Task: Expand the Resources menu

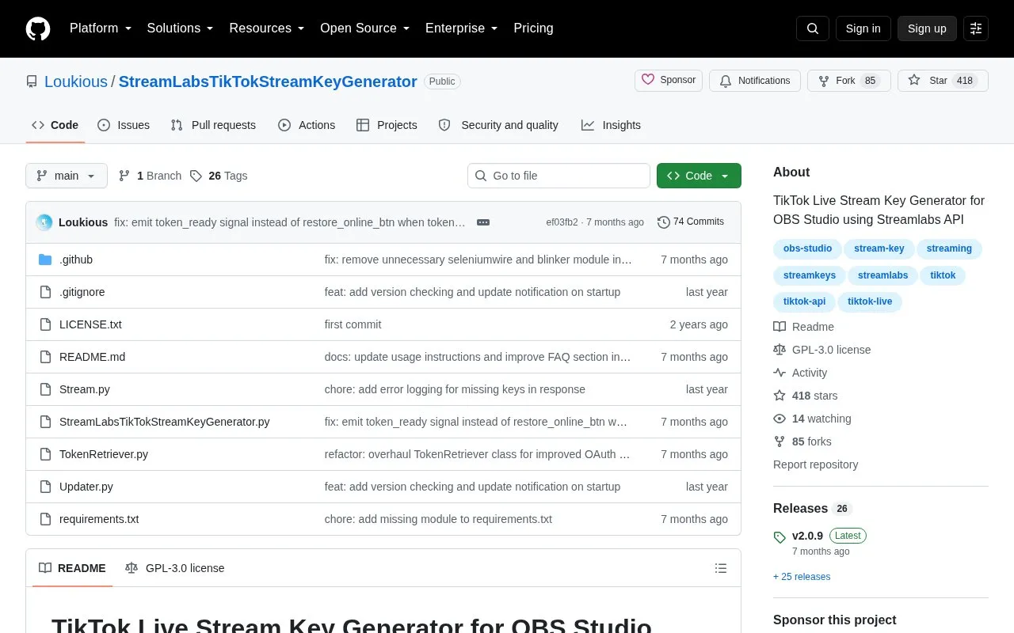Action: coord(267,28)
